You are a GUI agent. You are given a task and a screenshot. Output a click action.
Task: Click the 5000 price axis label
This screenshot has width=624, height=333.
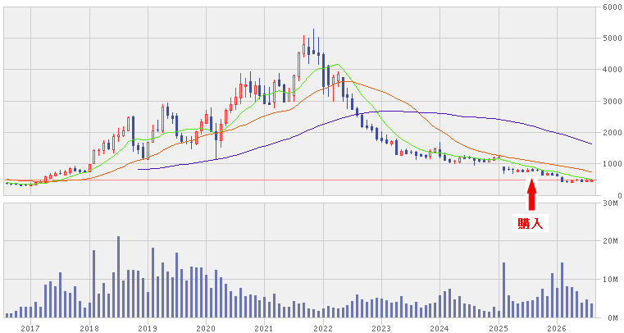tap(612, 39)
